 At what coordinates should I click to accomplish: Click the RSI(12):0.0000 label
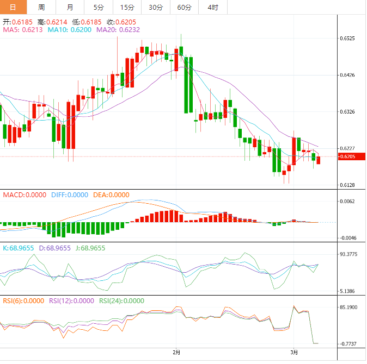71,301
